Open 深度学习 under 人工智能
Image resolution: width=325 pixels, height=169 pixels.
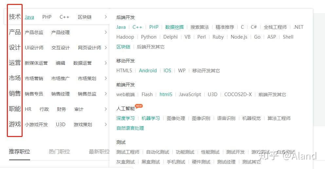pos(125,118)
